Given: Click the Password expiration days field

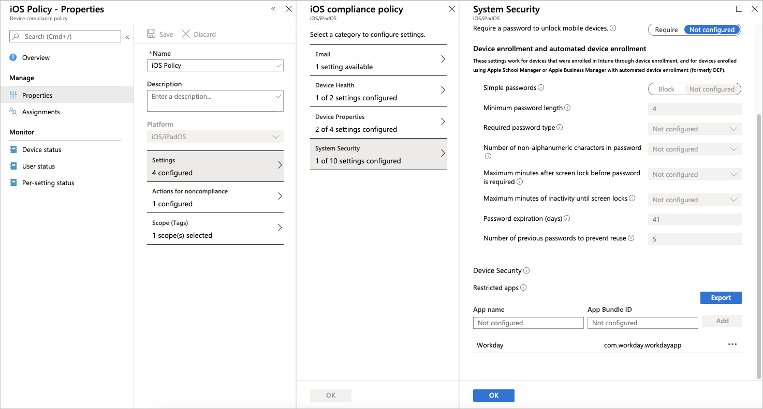Looking at the screenshot, I should click(x=694, y=219).
